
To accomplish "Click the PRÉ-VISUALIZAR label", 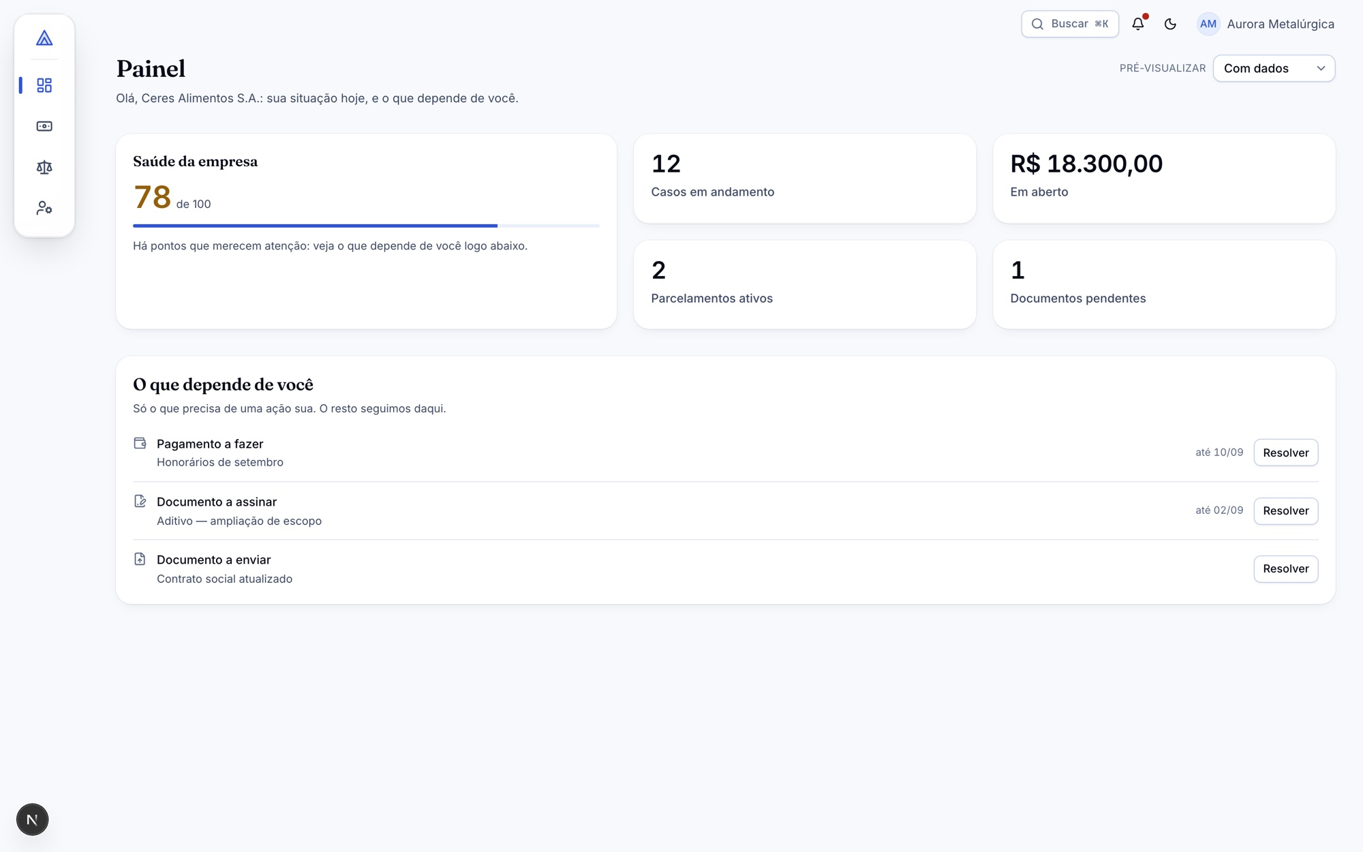I will (1163, 68).
